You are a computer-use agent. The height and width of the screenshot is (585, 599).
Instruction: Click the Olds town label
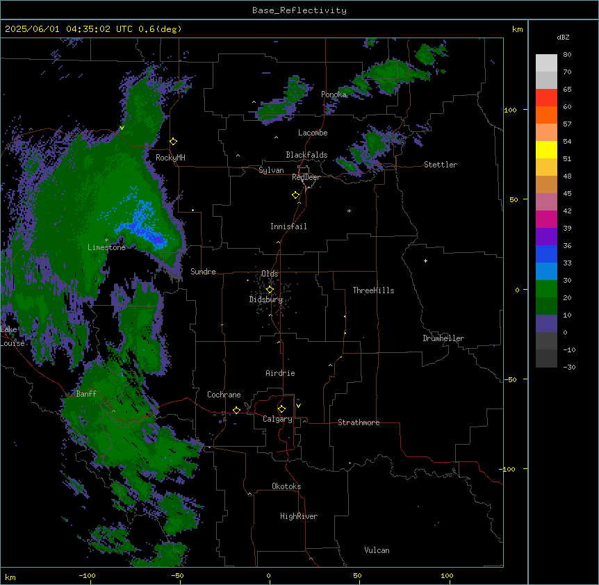[270, 274]
